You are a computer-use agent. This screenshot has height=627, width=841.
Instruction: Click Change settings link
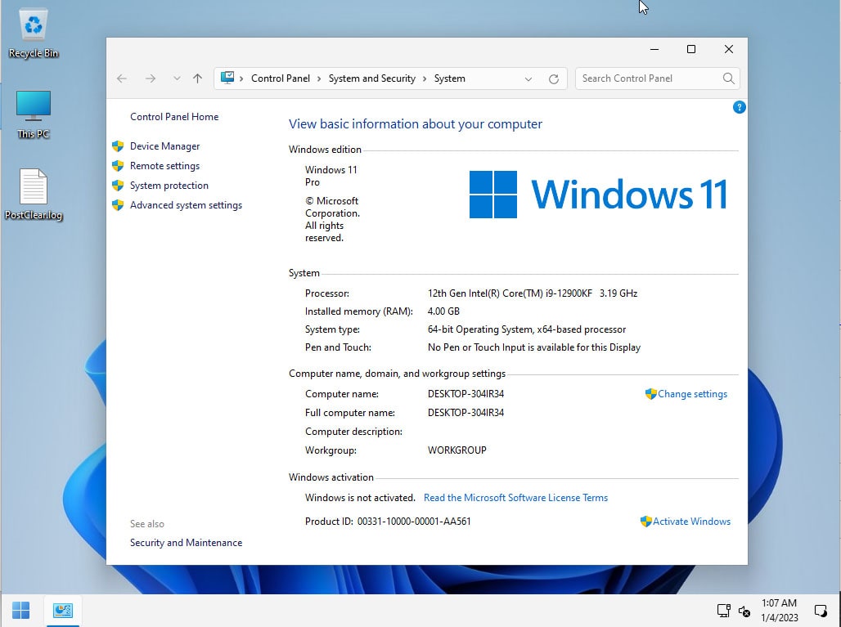click(x=692, y=394)
